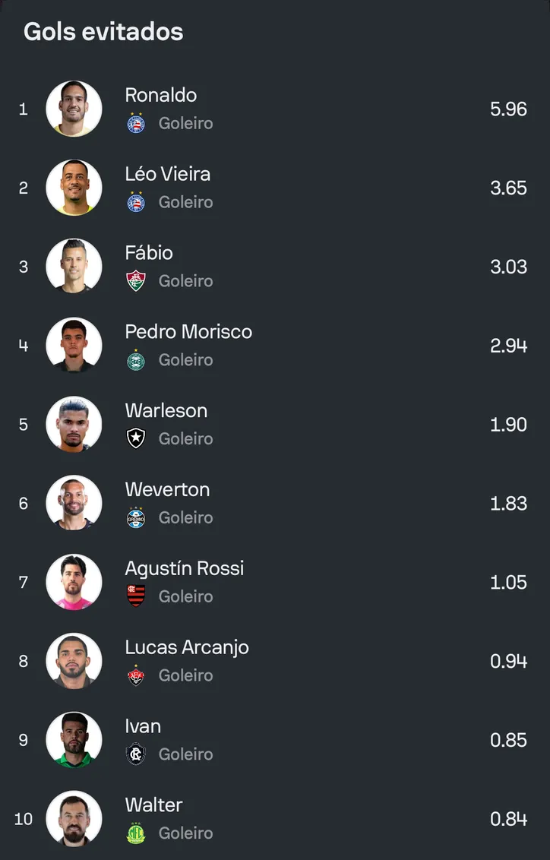
Task: Open Ronaldo's player photo
Action: pyautogui.click(x=74, y=109)
